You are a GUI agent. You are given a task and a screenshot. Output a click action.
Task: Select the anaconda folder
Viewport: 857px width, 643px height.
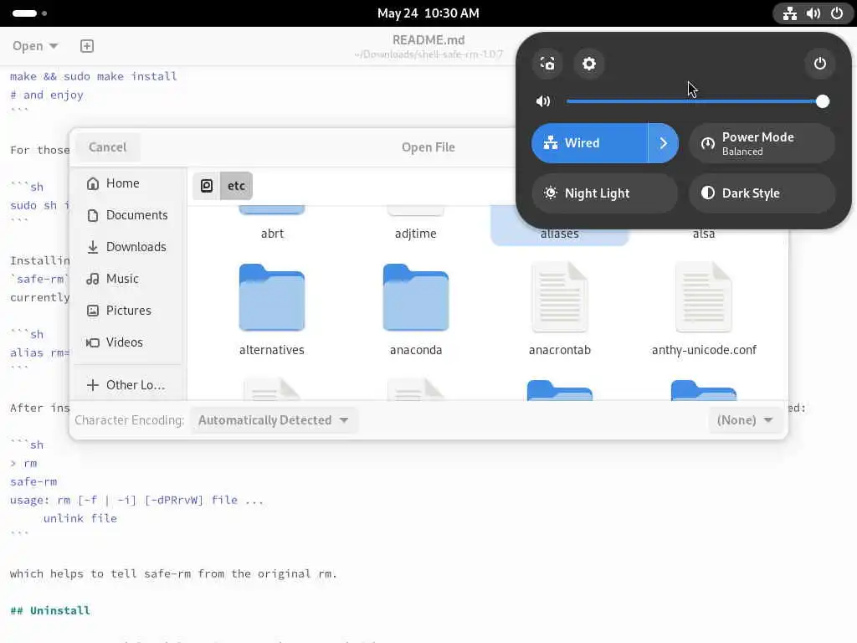coord(416,310)
